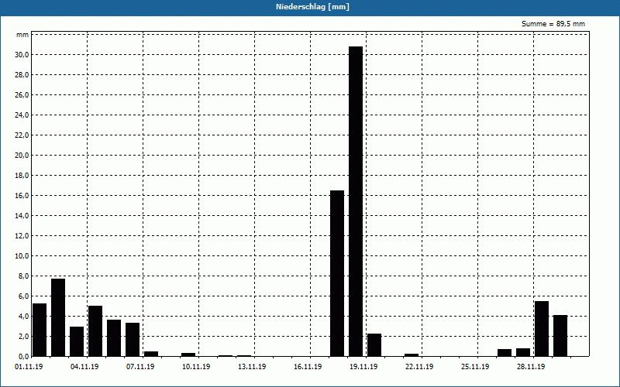
Task: Click the y-axis value 24,0
Action: [22, 115]
